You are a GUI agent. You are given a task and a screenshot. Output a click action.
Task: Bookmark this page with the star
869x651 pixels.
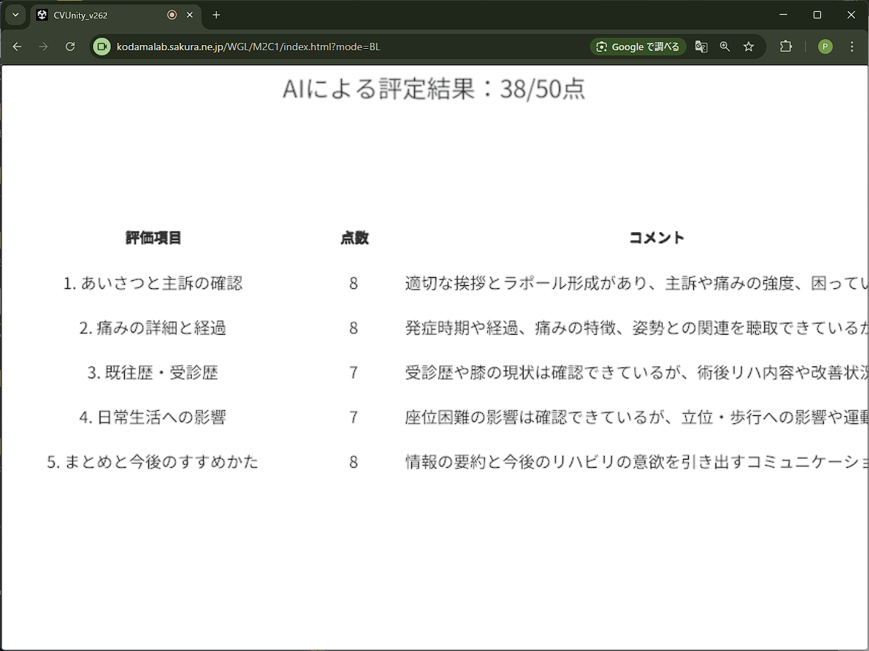click(749, 47)
